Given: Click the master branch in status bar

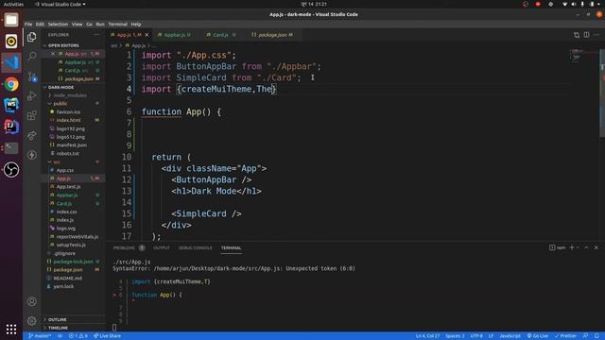Looking at the screenshot, I should [x=40, y=336].
